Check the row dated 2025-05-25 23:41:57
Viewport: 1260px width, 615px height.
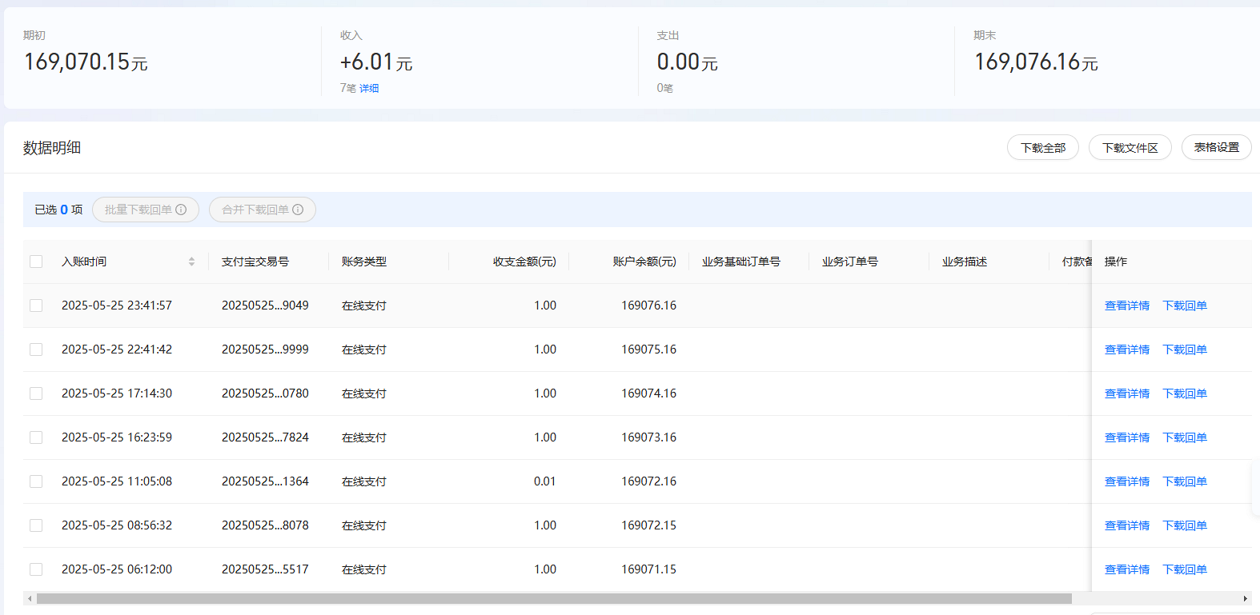click(x=36, y=306)
